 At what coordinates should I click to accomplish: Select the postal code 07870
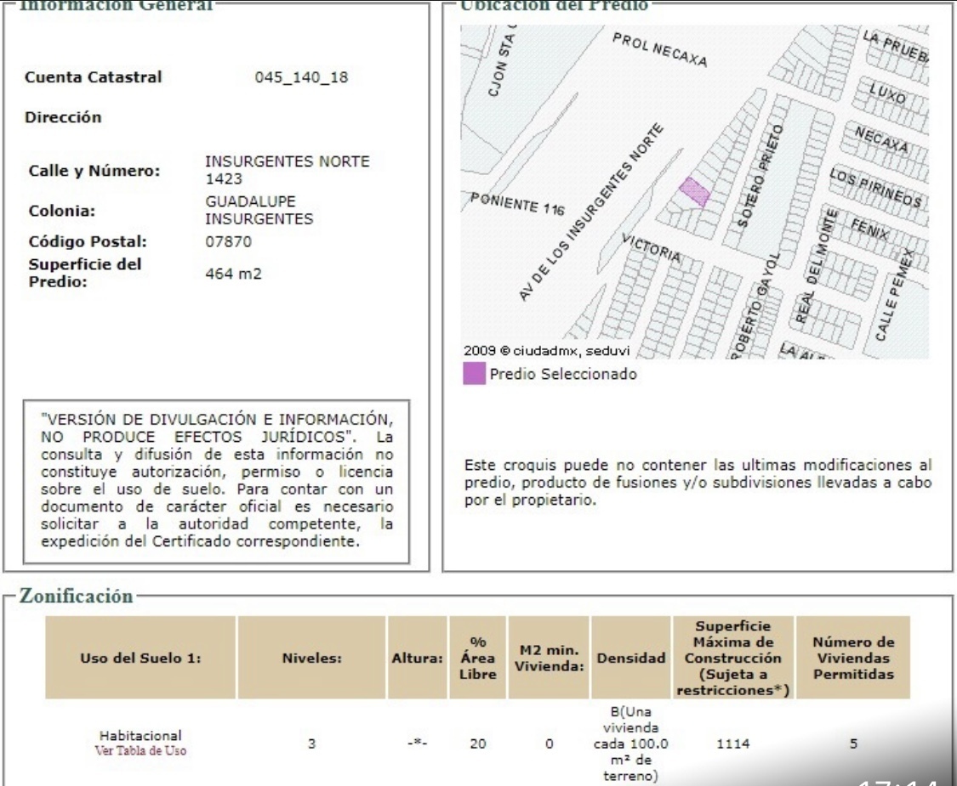(x=228, y=241)
